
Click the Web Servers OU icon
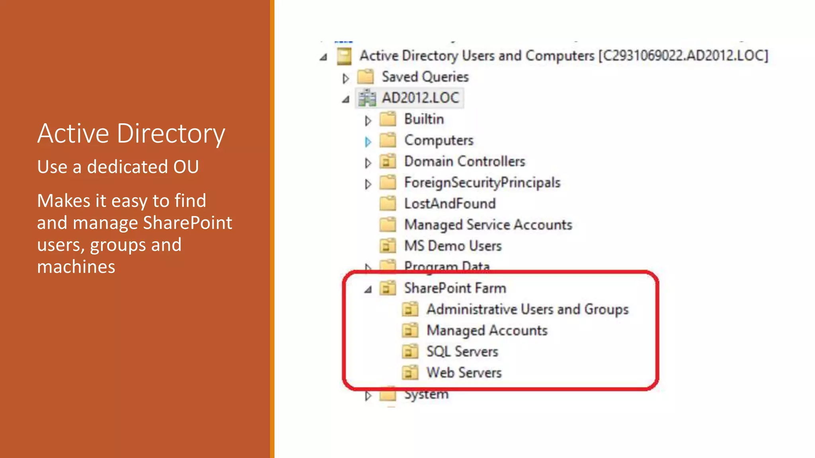click(x=410, y=373)
